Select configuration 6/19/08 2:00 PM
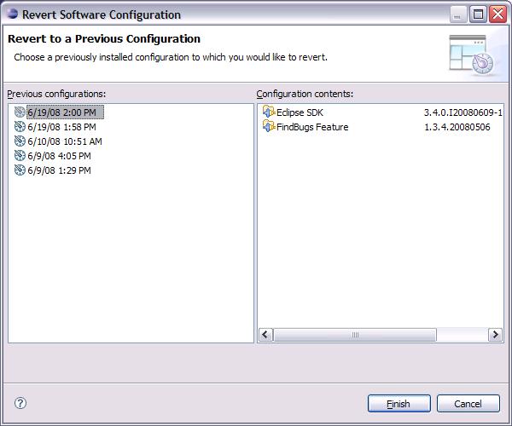 65,112
